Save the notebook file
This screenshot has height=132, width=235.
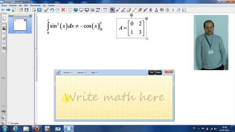click(x=26, y=10)
